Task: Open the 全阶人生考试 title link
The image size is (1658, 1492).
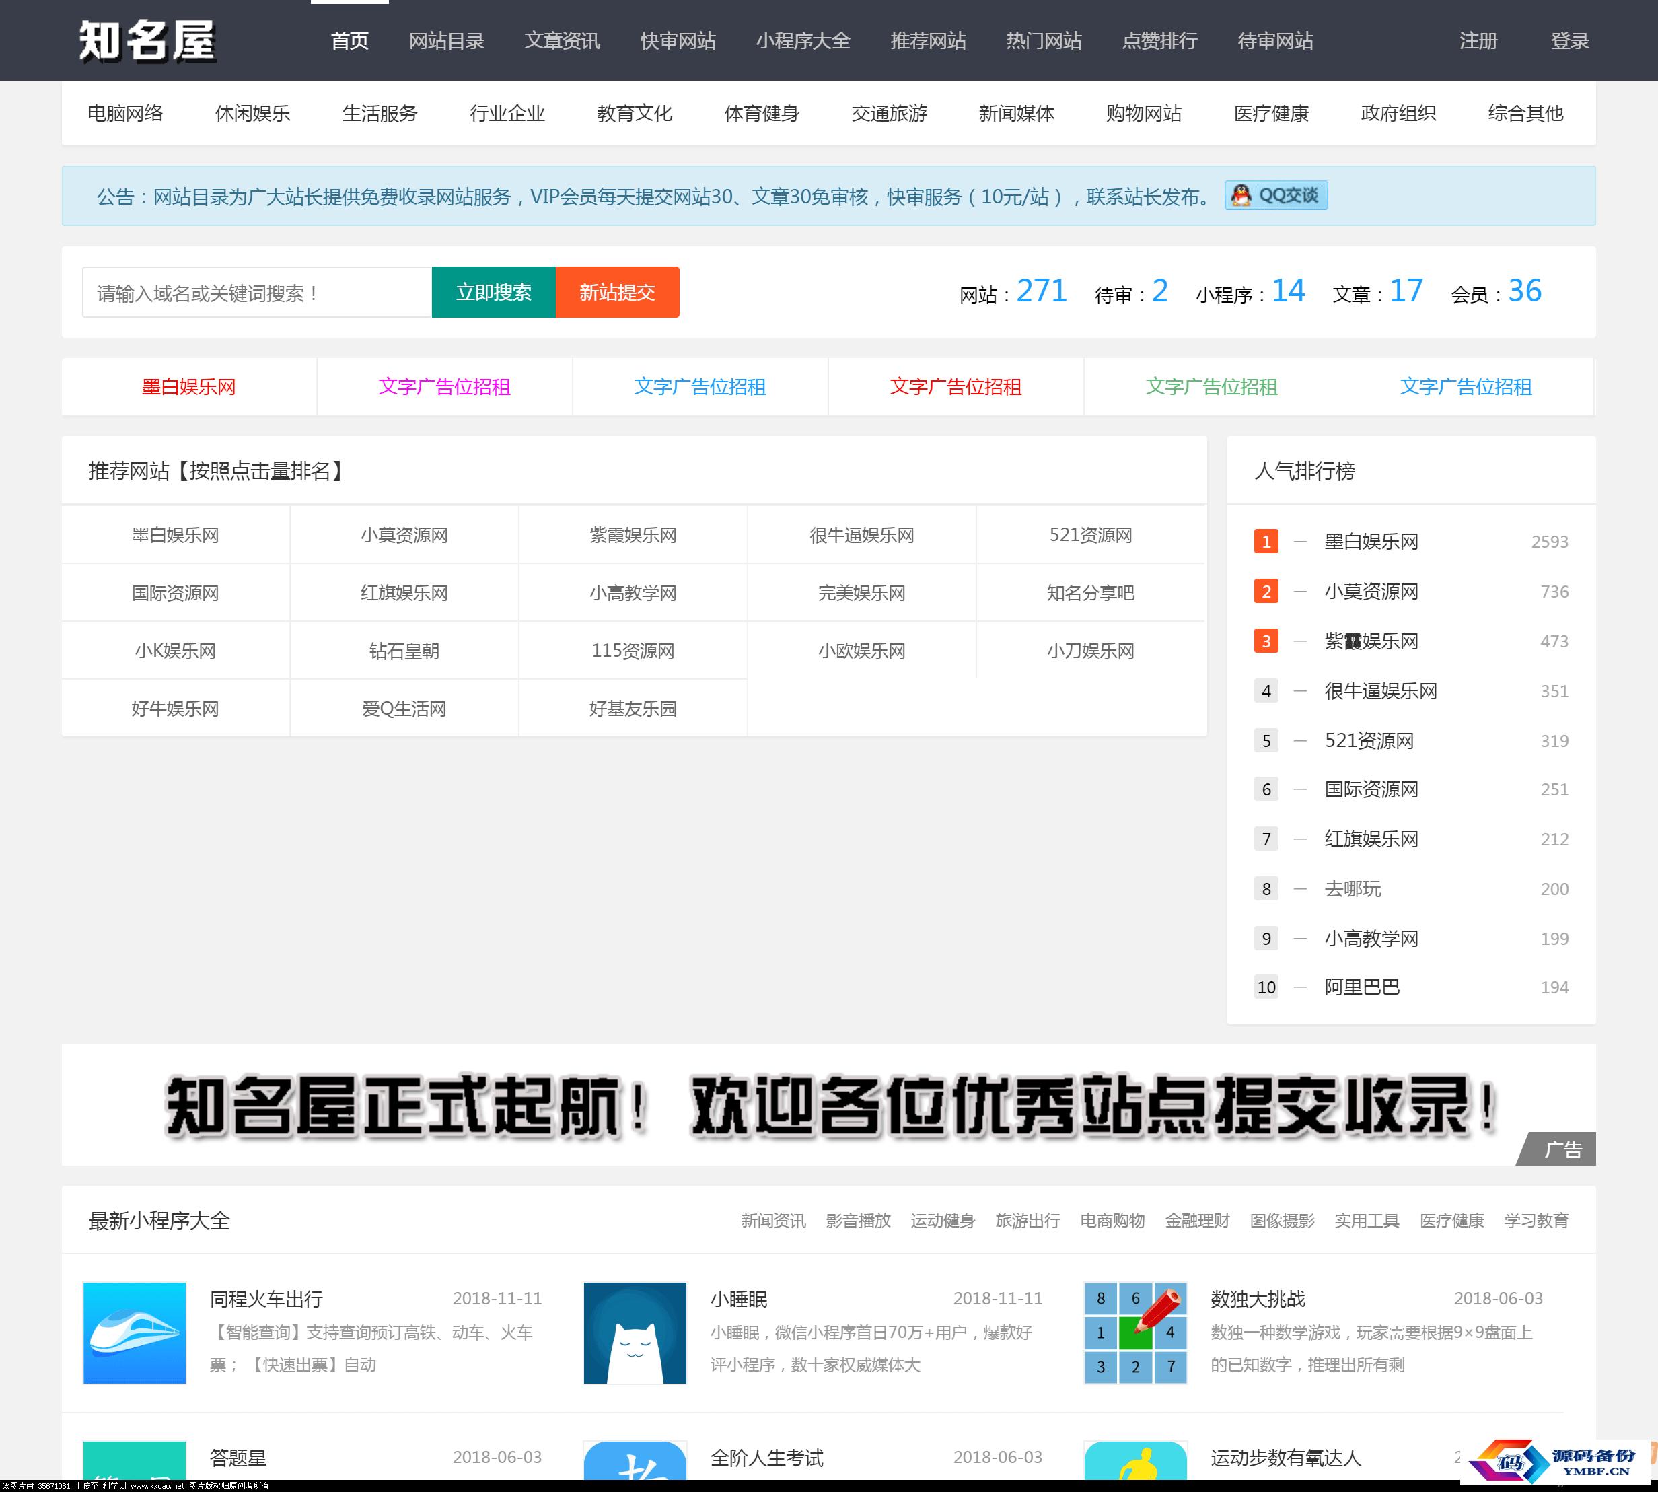Action: click(x=766, y=1458)
